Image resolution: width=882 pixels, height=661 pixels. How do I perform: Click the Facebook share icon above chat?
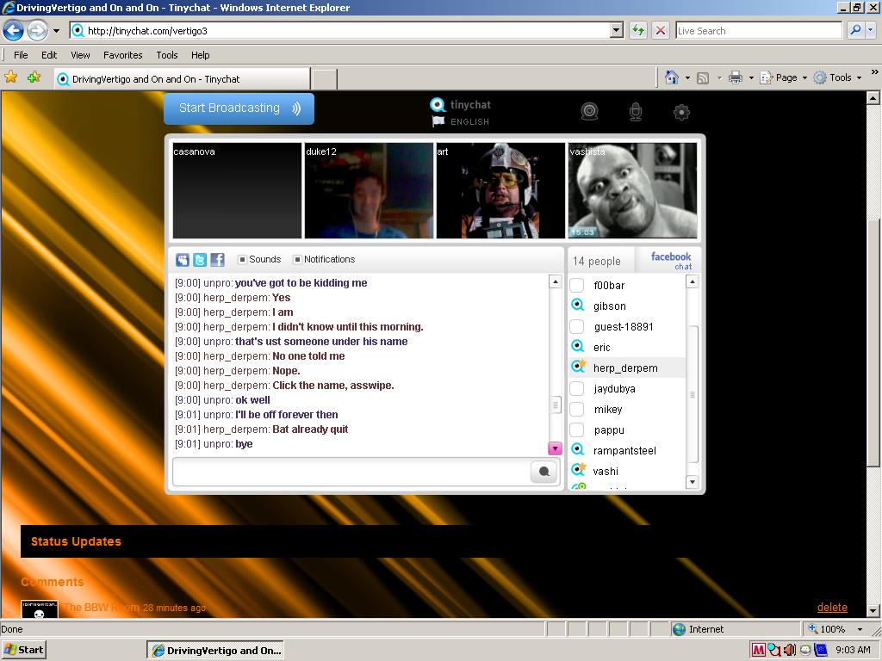point(217,260)
